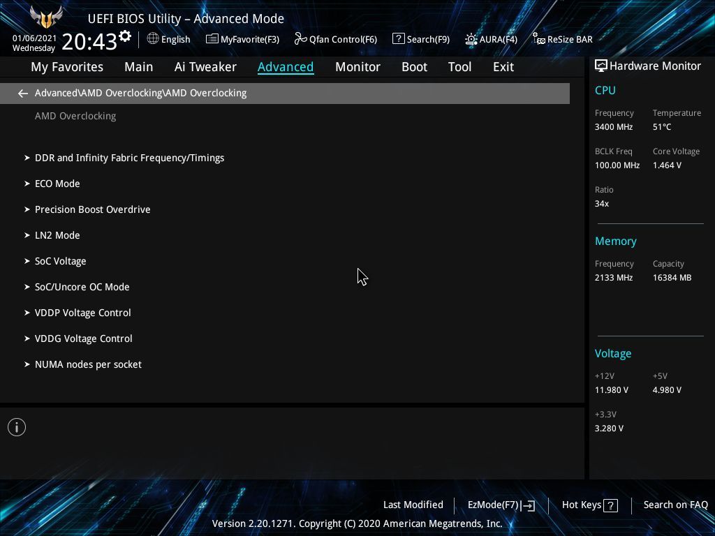Click the Search(F9) question mark icon

pos(398,39)
